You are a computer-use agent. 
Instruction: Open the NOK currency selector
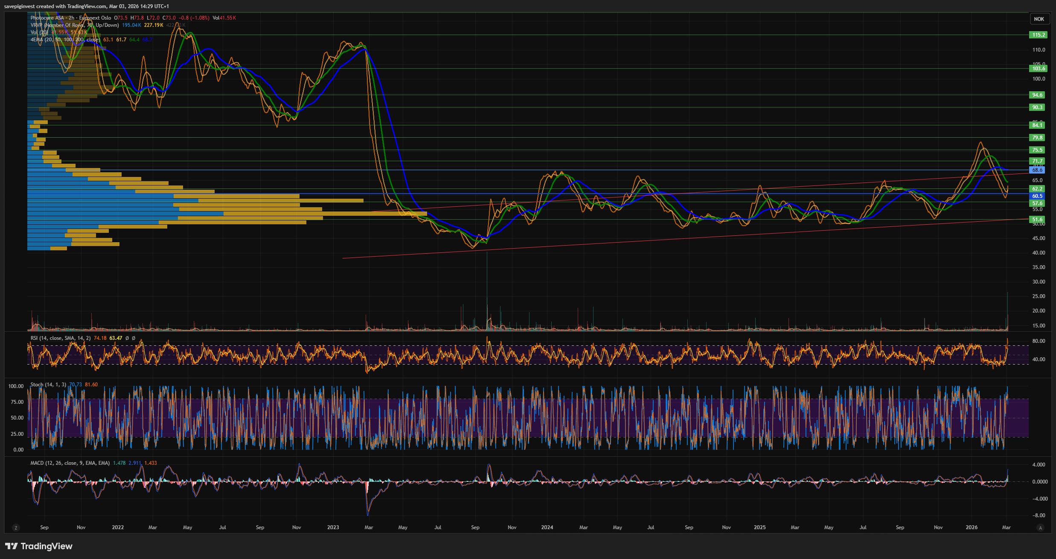1039,19
